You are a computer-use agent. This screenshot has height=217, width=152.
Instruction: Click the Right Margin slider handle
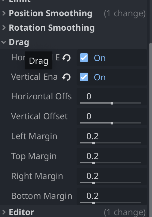point(93,183)
